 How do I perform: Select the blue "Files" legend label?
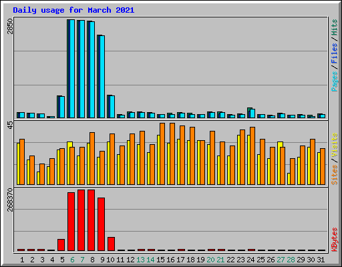coord(334,53)
